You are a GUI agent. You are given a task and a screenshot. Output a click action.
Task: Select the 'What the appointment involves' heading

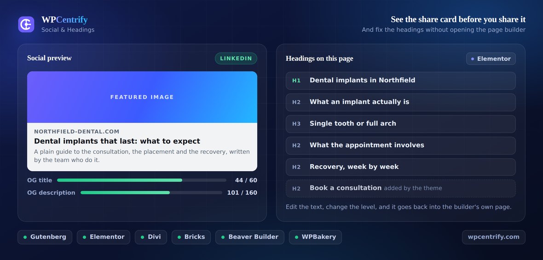pyautogui.click(x=367, y=145)
